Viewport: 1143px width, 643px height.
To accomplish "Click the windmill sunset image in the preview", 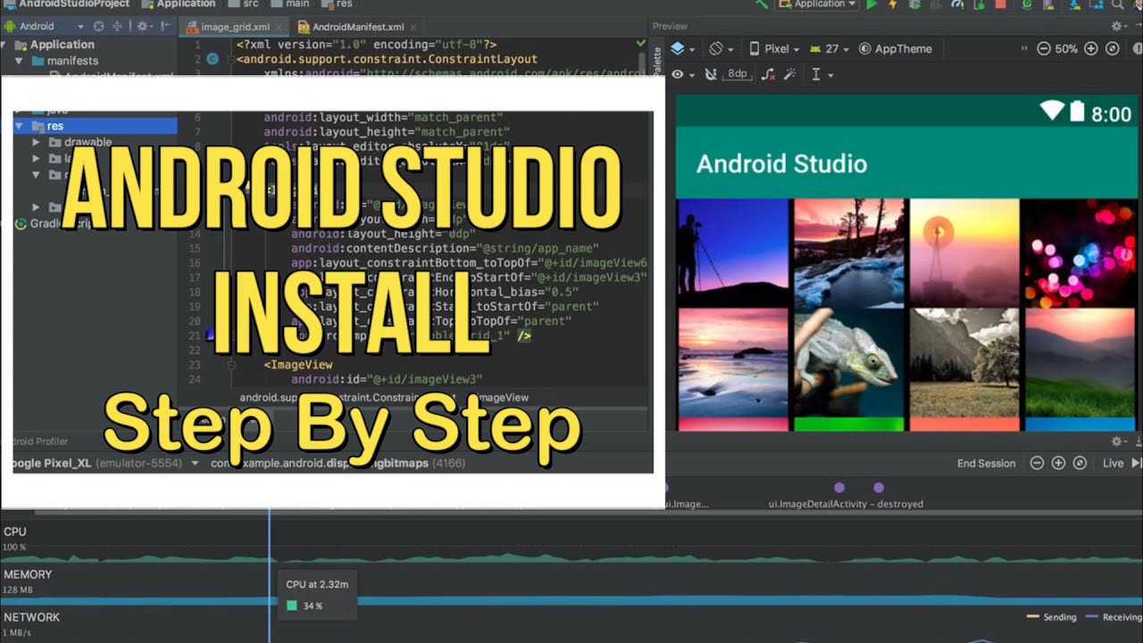I will [964, 252].
